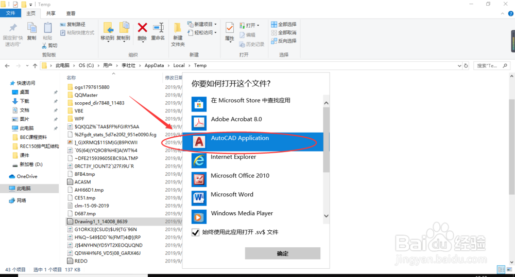
Task: Click the History (历史记录) ribbon item
Action: coord(252,44)
